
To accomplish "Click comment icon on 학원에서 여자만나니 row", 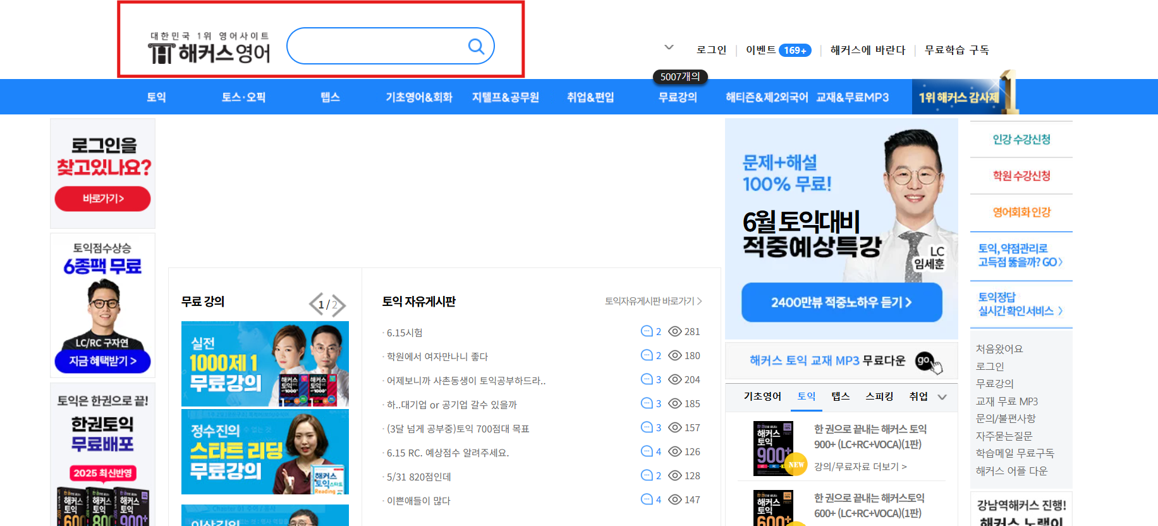I will (x=647, y=355).
